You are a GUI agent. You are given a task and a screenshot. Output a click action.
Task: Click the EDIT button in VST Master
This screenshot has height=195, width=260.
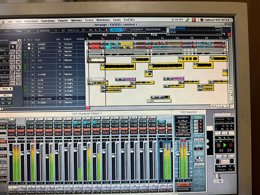(201, 164)
